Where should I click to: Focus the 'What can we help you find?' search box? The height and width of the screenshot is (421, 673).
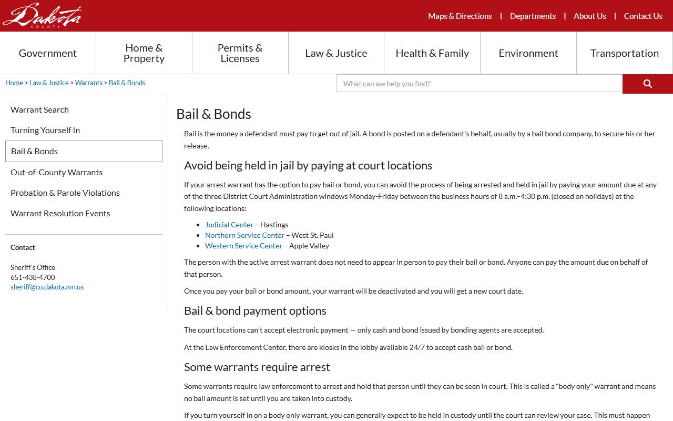tap(480, 84)
